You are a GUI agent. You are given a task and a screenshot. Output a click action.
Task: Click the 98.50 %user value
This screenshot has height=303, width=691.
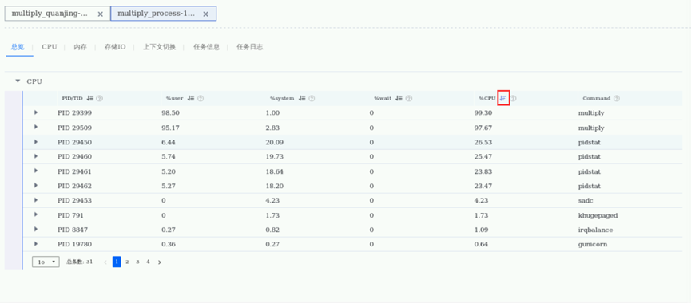pos(170,113)
